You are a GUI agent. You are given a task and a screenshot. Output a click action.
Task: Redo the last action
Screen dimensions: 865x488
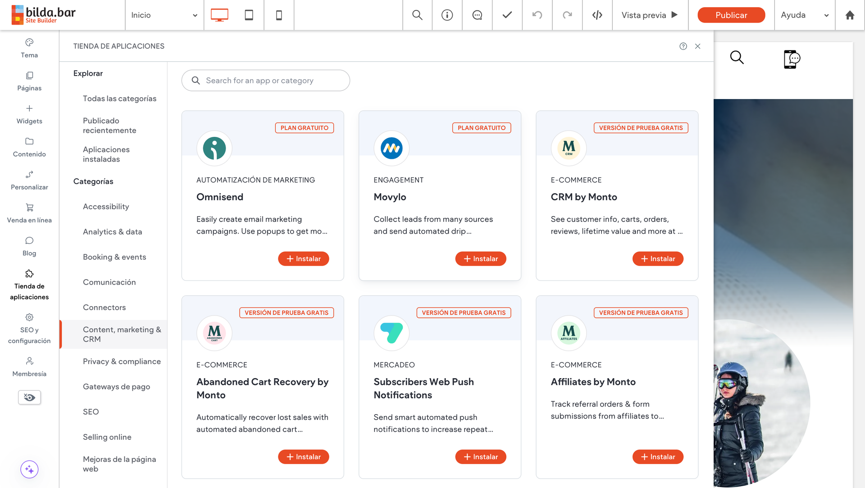(567, 15)
